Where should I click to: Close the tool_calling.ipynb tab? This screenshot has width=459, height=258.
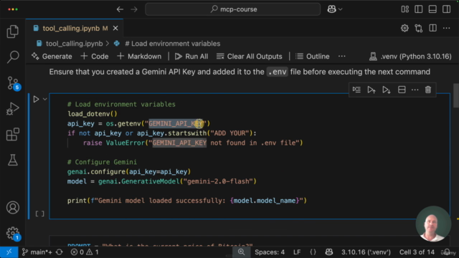[115, 29]
